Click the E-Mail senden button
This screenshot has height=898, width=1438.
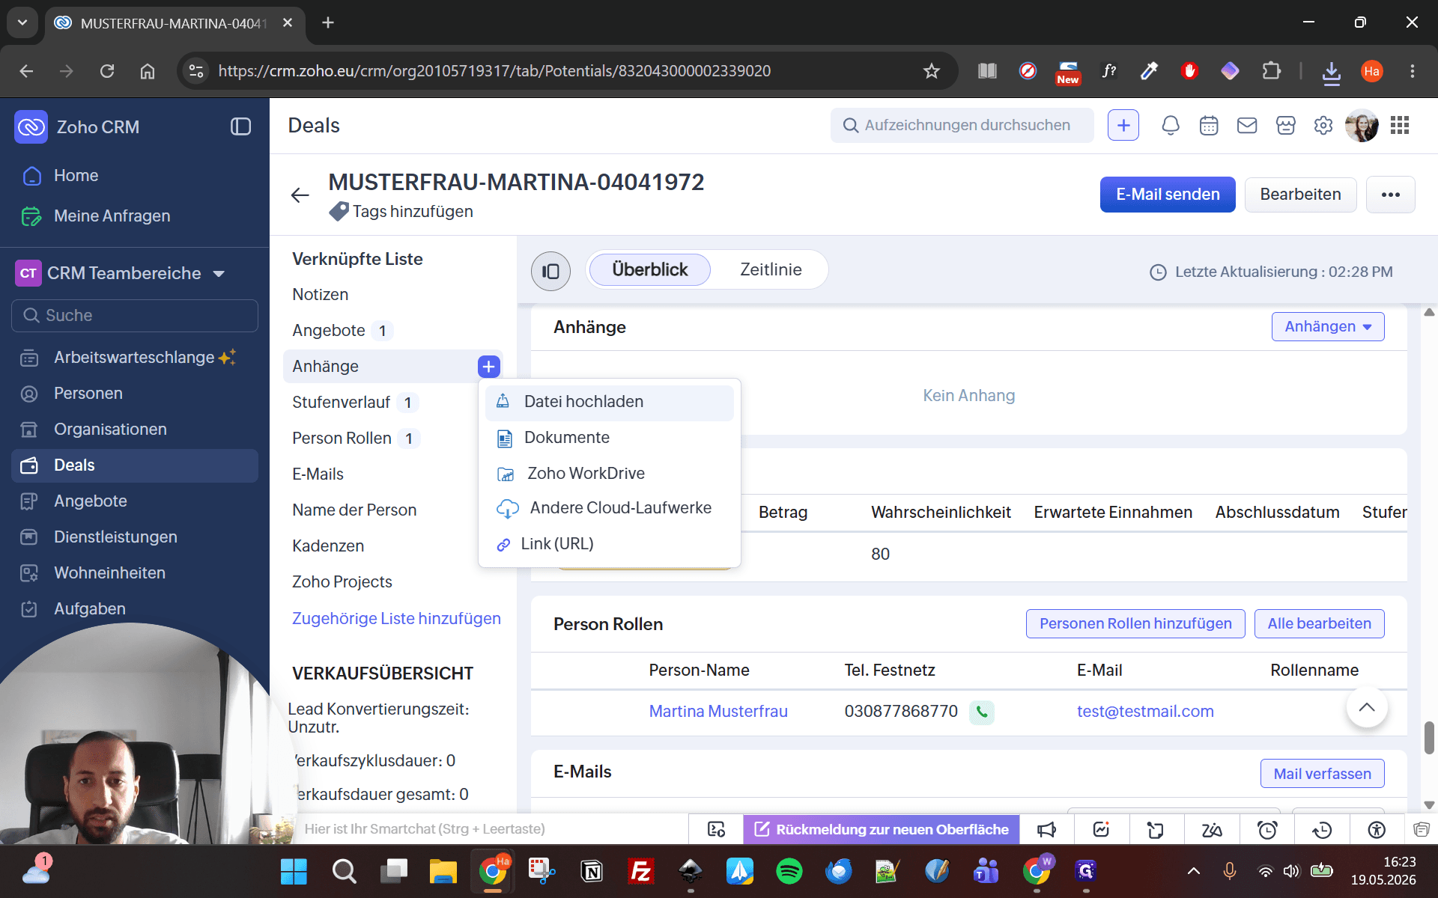(x=1168, y=195)
